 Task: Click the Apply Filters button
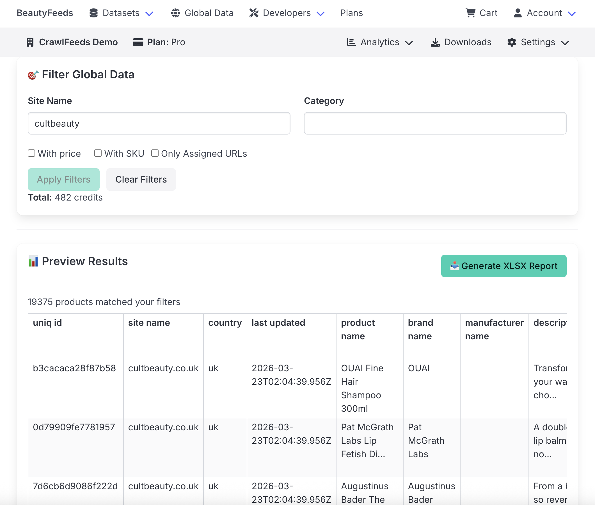[63, 179]
